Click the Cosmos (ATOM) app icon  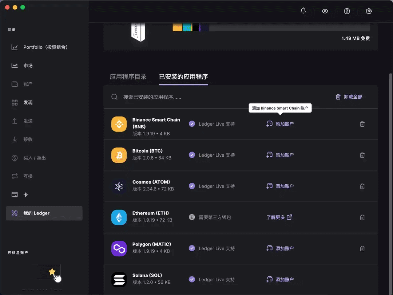point(120,186)
